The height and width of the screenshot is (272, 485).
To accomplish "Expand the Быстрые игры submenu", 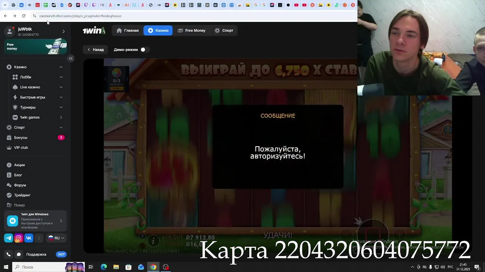I will click(x=61, y=97).
